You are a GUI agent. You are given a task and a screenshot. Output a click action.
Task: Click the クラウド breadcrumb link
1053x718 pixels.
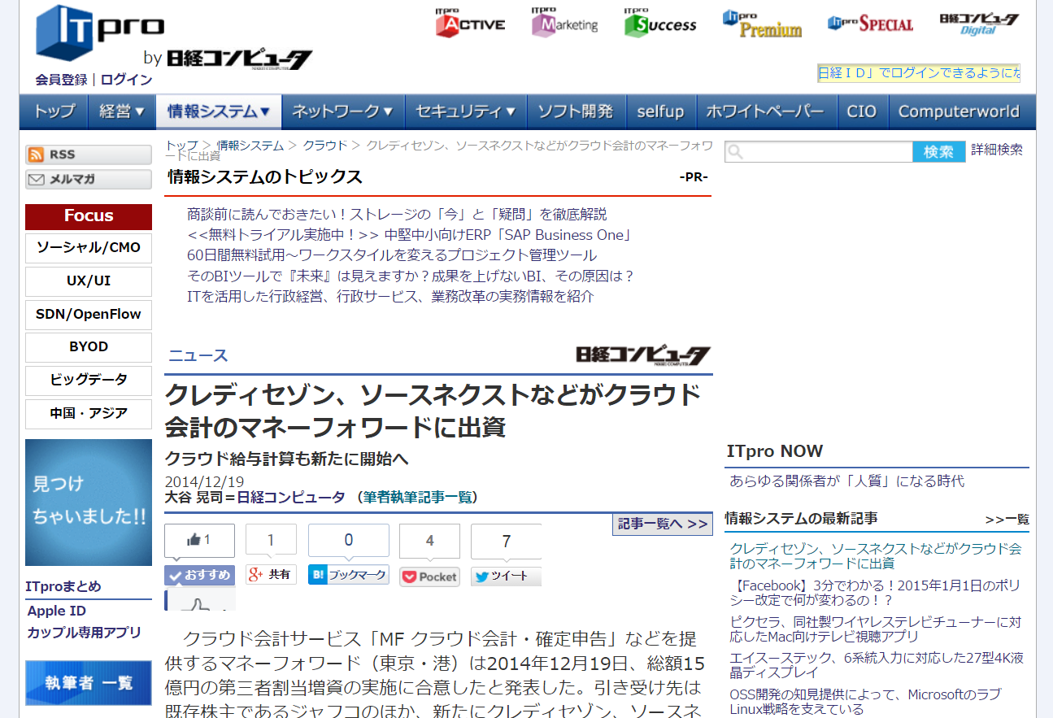click(325, 146)
